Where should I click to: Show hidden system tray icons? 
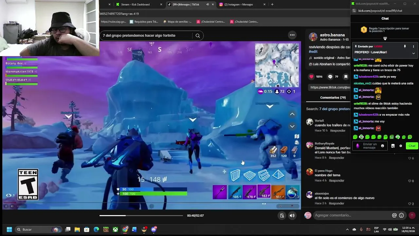point(347,229)
